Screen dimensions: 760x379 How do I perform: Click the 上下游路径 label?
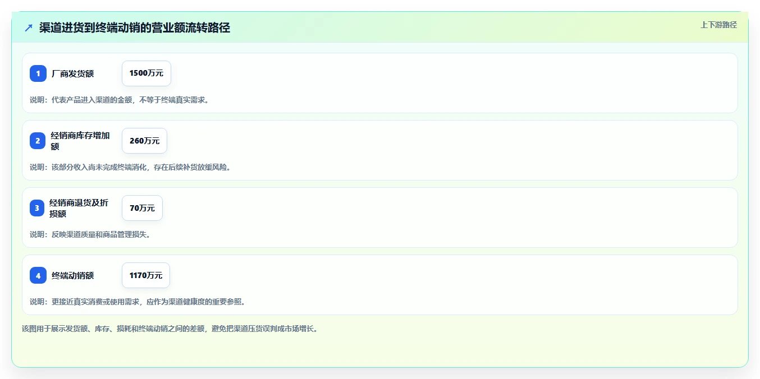click(x=718, y=25)
